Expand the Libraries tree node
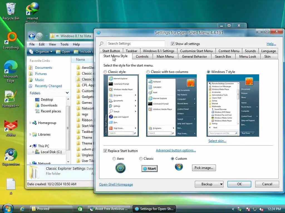The image size is (285, 213). (30, 135)
